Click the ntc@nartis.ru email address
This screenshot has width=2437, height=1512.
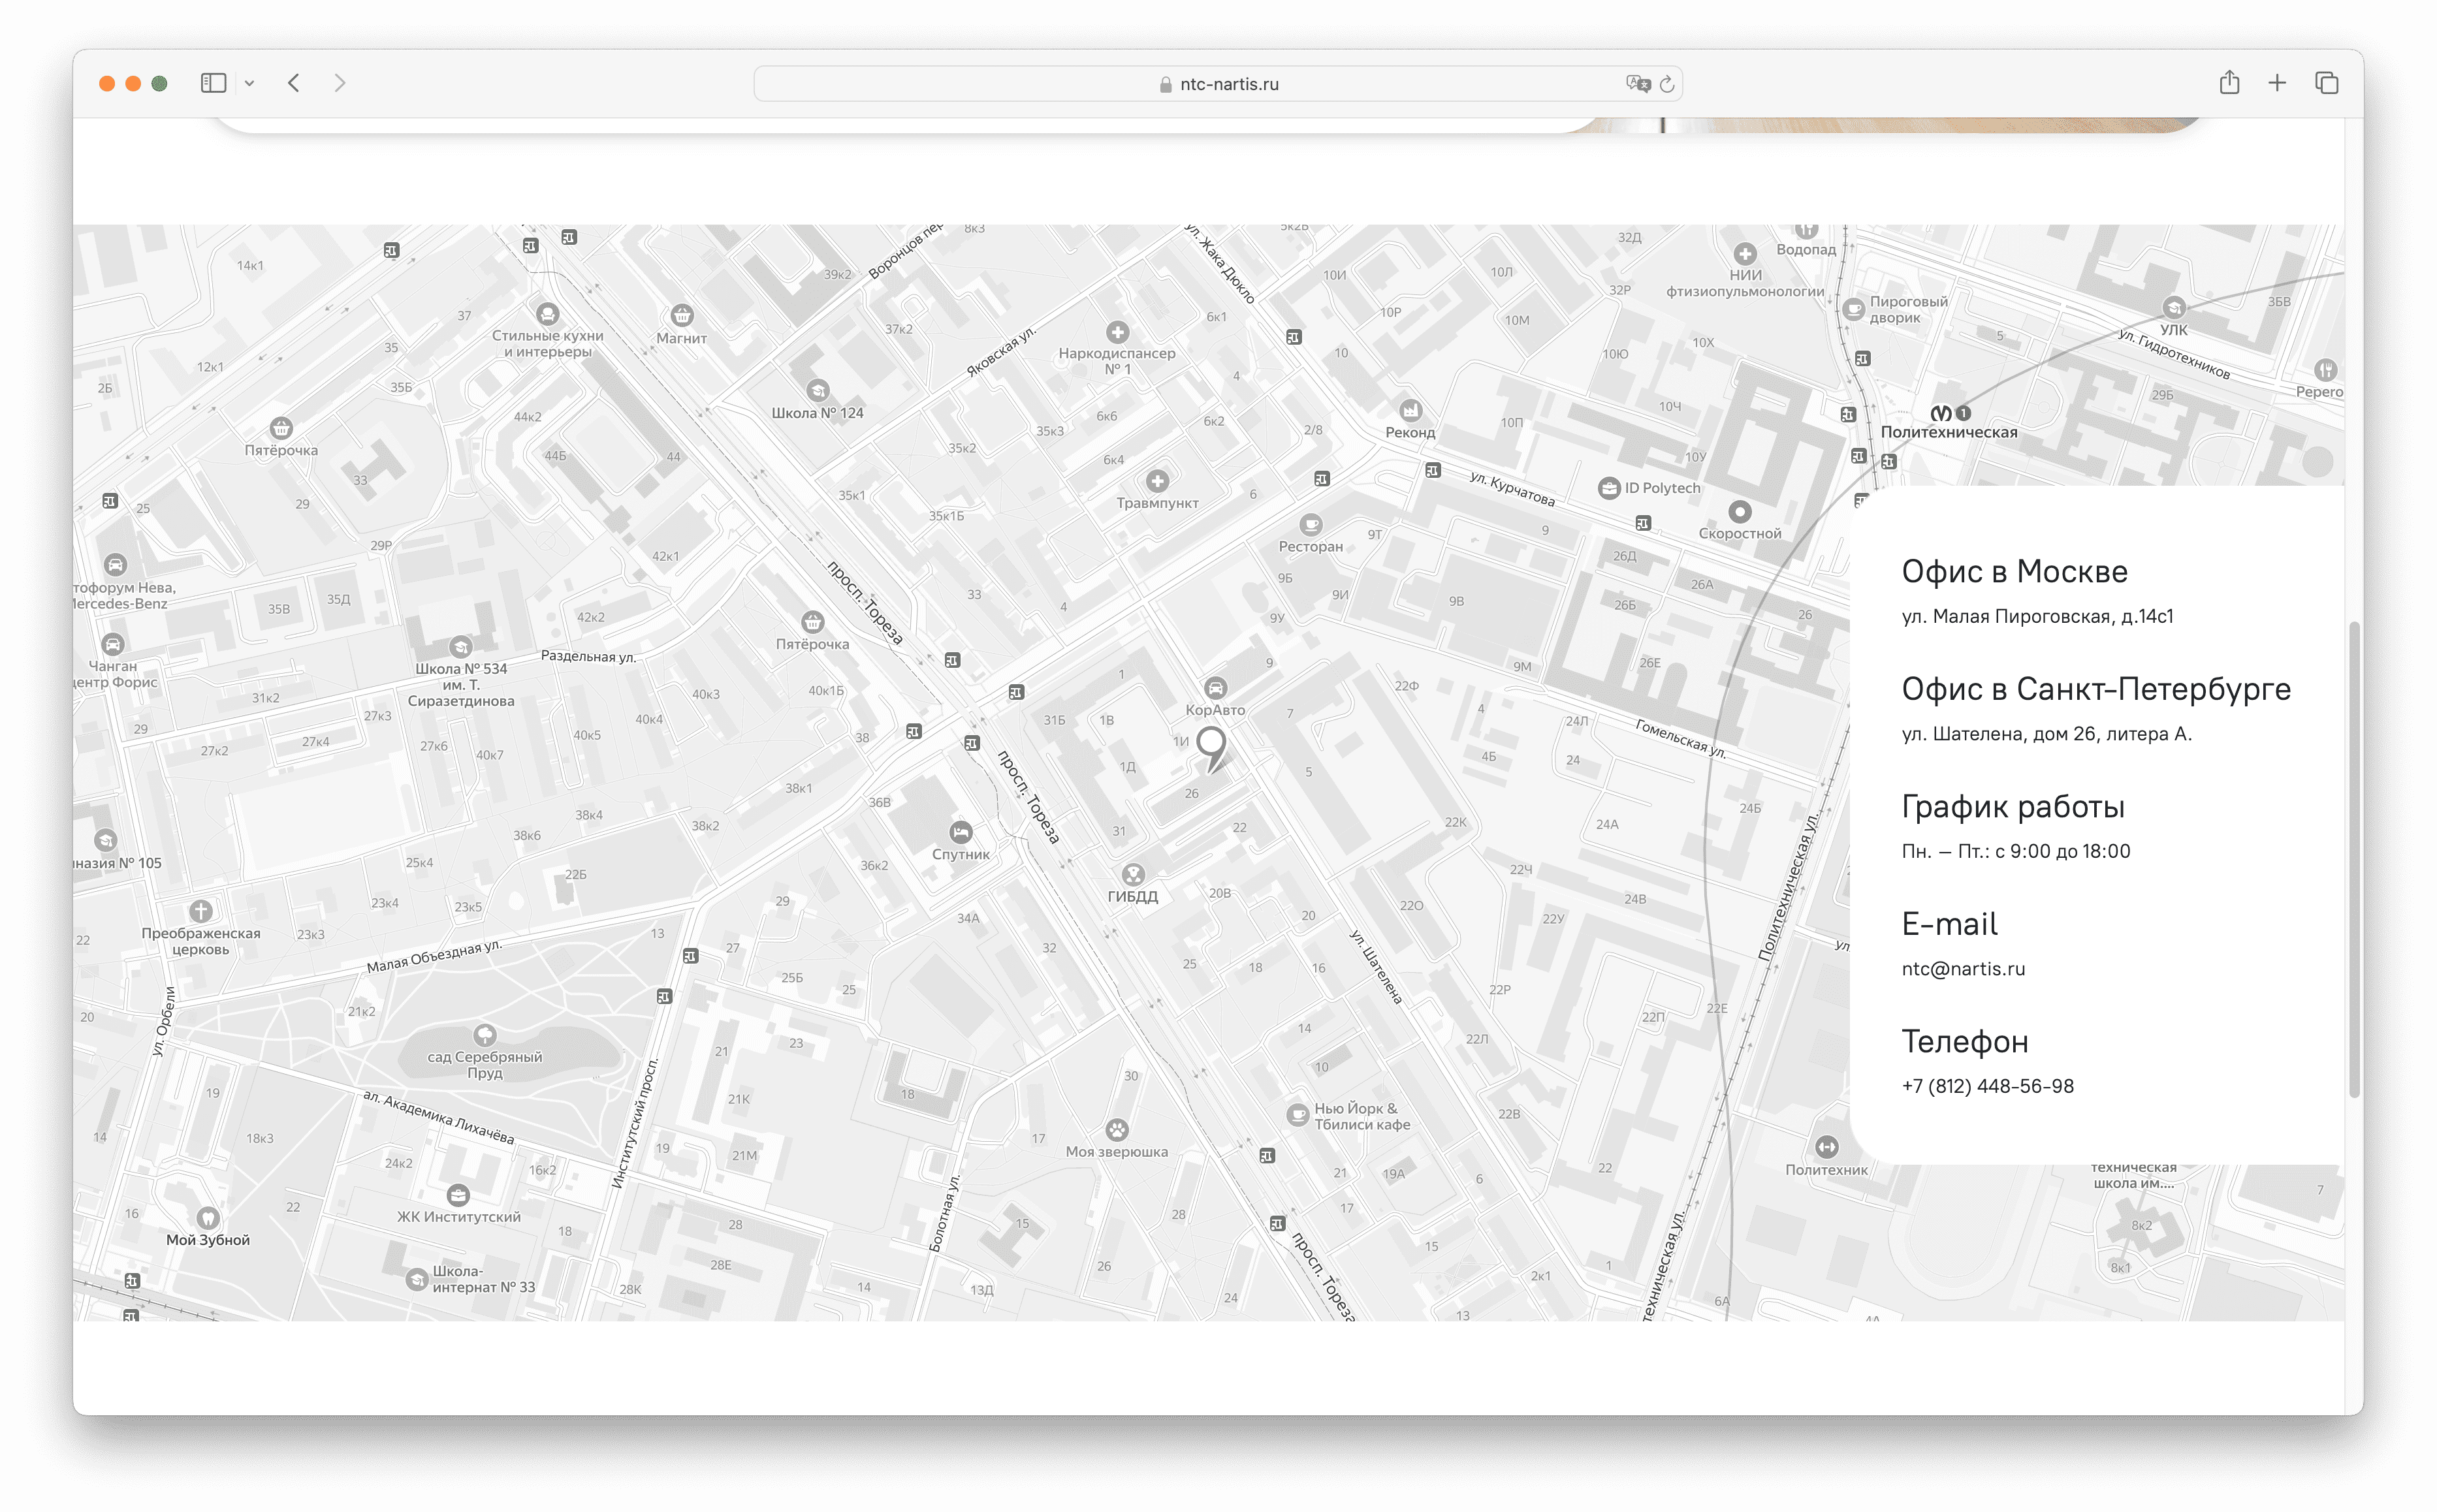(1963, 969)
